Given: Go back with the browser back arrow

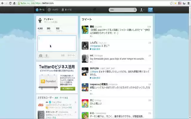Looking at the screenshot, I should 2,3.
